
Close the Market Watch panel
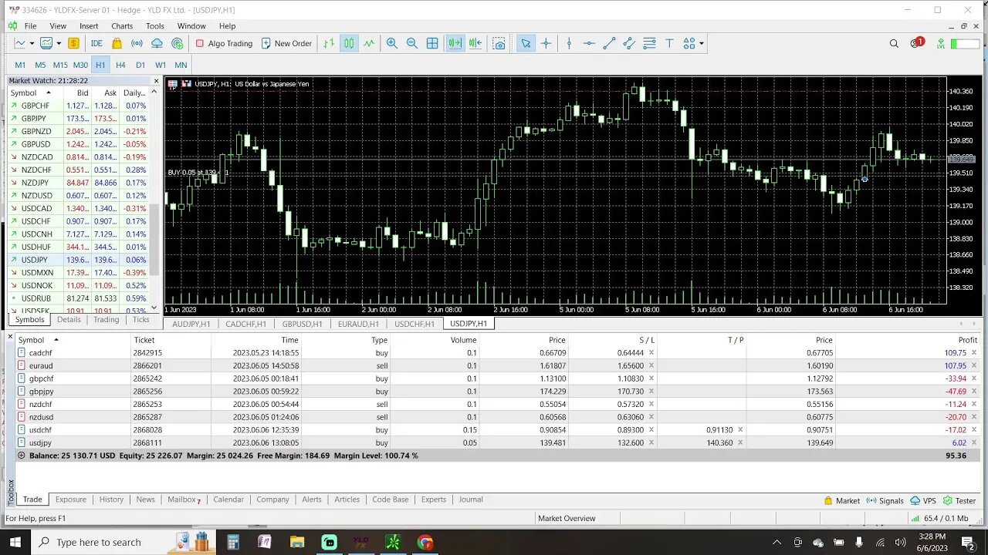coord(156,80)
